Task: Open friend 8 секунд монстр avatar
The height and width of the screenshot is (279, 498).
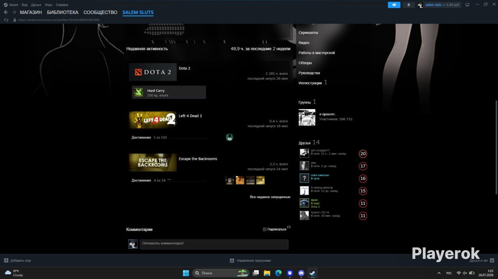Action: tap(304, 191)
